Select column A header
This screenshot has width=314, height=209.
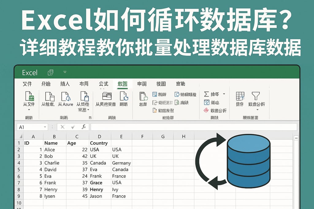point(33,136)
